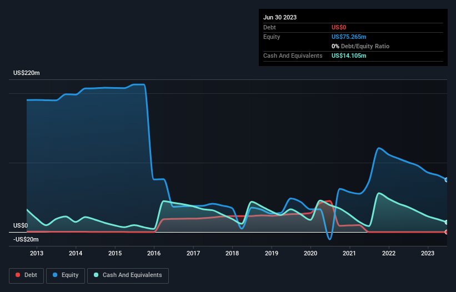Click the -US$20m y-axis label

pos(26,239)
